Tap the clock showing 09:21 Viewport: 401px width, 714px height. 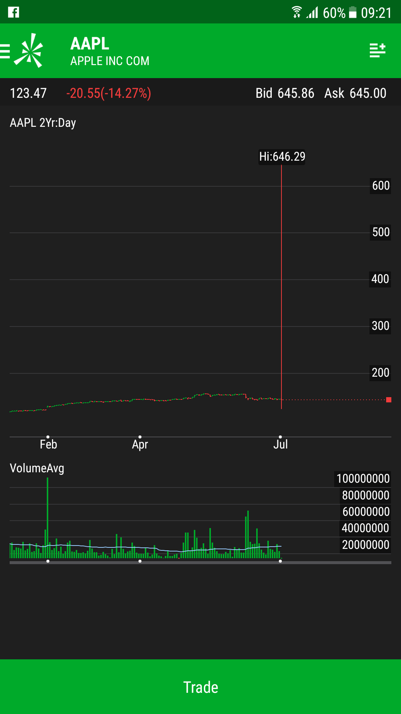coord(376,13)
